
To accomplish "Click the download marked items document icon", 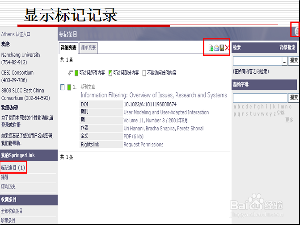I will pos(211,48).
